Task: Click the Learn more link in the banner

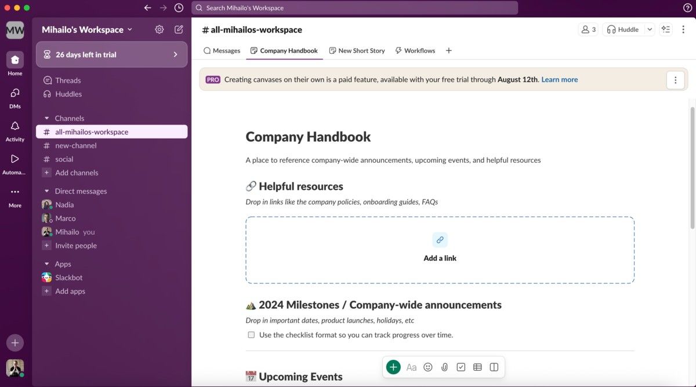Action: click(x=559, y=79)
